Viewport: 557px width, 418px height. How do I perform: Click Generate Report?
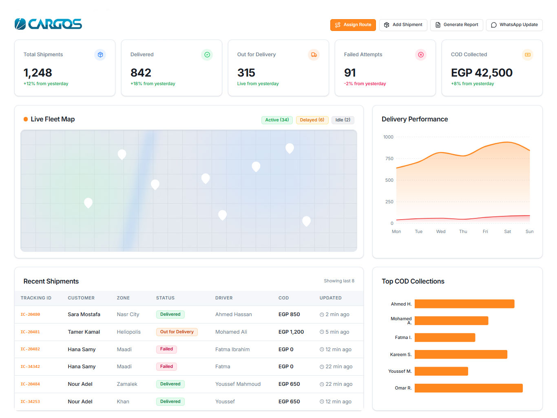tap(457, 25)
